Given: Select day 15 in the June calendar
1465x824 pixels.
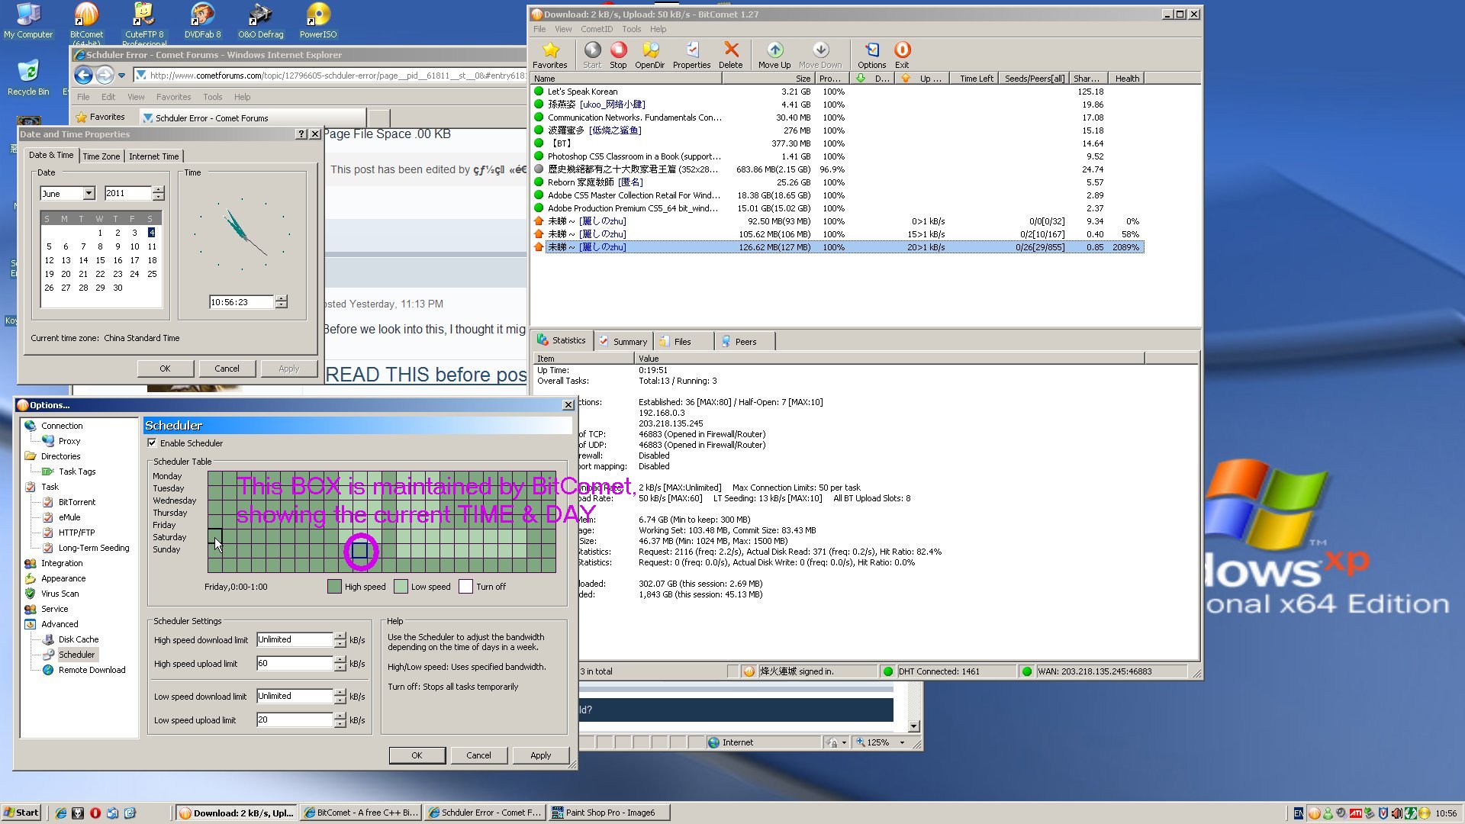Looking at the screenshot, I should point(100,260).
